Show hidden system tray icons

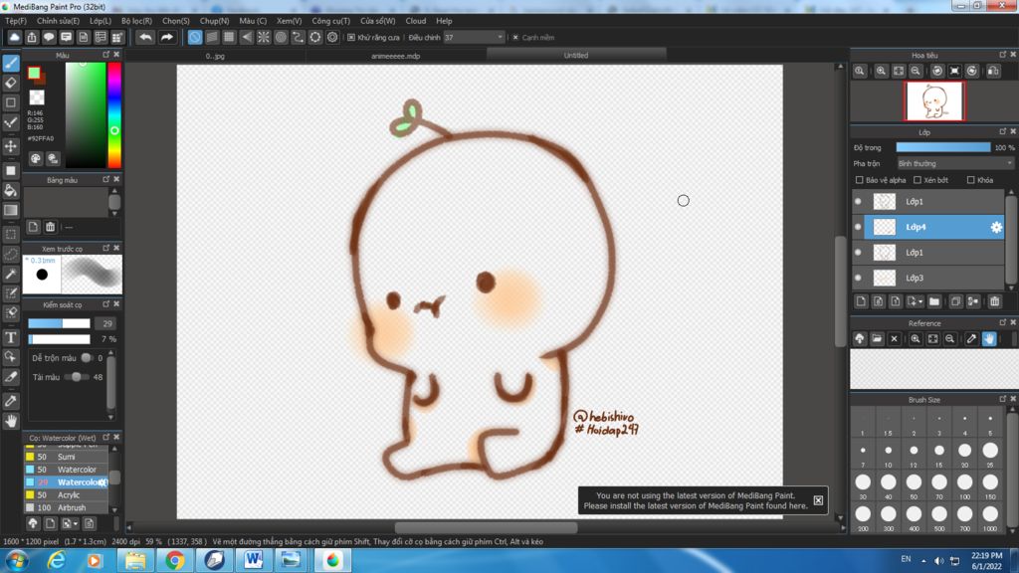tap(923, 560)
